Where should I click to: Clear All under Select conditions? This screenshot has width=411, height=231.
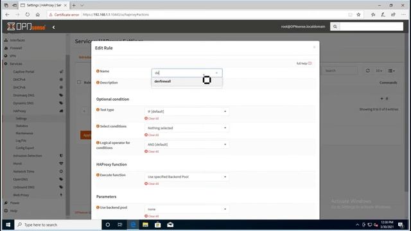152,135
